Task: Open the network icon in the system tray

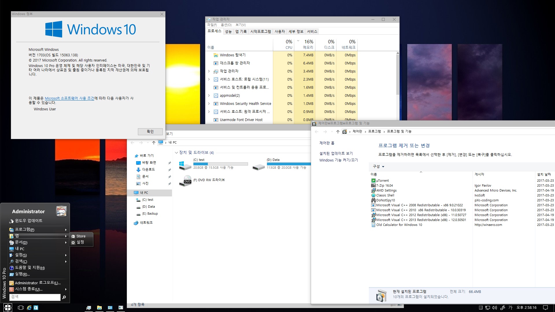Action: point(487,308)
